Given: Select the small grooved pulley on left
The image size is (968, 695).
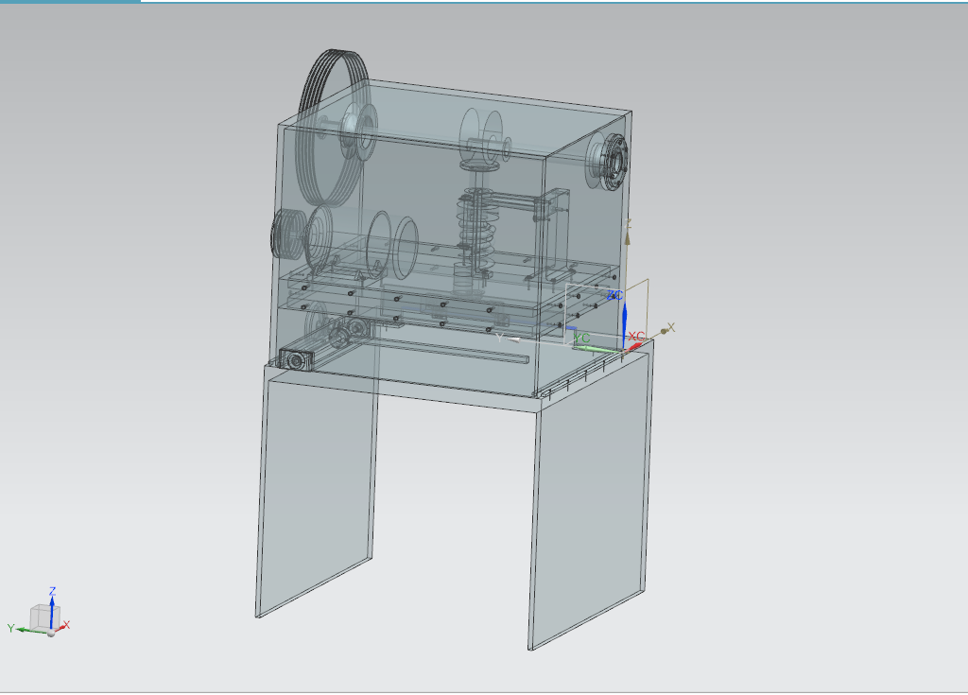Looking at the screenshot, I should click(x=287, y=234).
